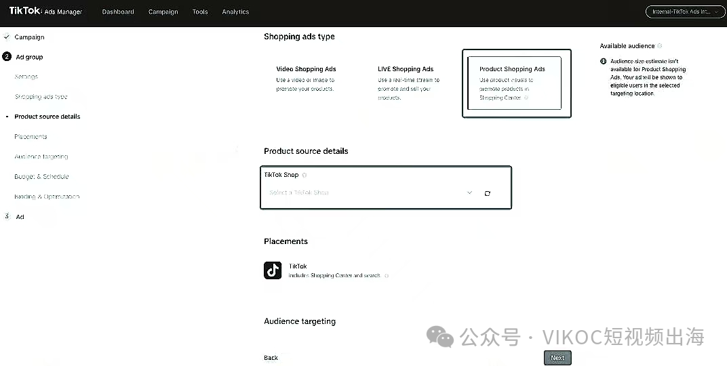Open the Select a TikTok Shop dropdown
This screenshot has width=727, height=366.
coord(372,192)
